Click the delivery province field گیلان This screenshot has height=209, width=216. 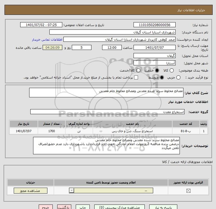pyautogui.click(x=154, y=56)
